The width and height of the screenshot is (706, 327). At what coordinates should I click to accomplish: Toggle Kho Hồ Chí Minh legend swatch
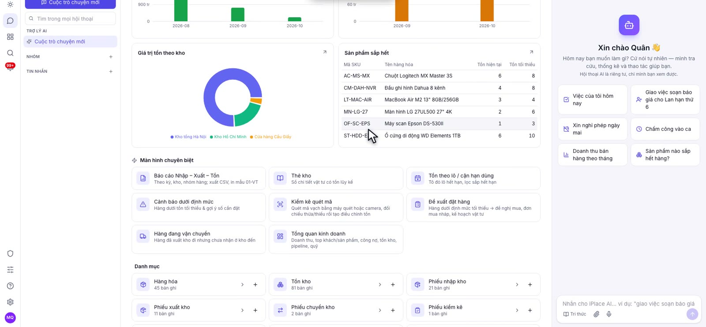(211, 137)
